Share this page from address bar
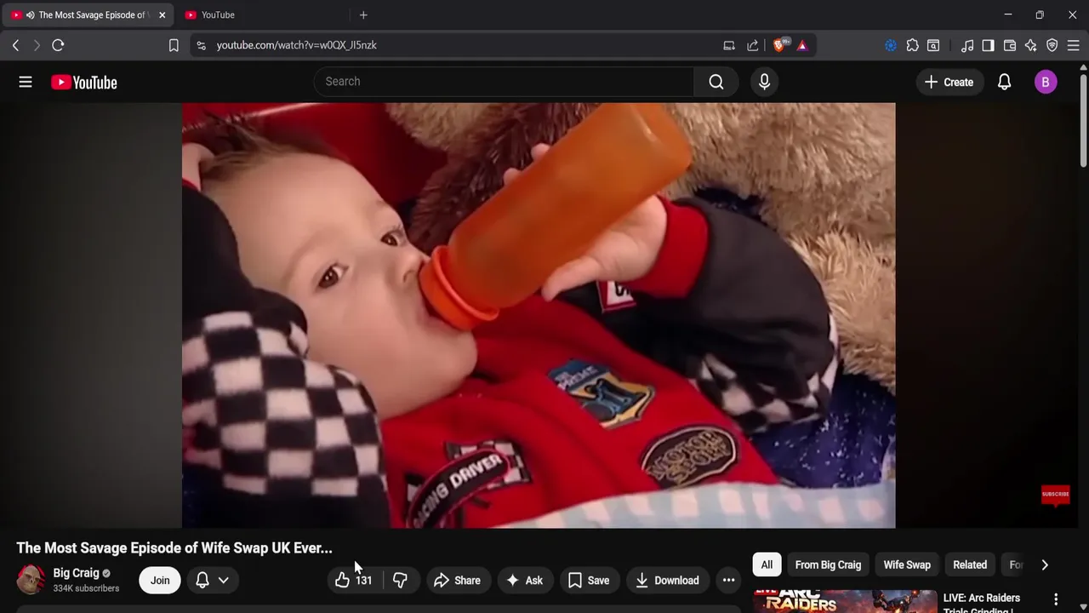The height and width of the screenshot is (613, 1089). (753, 45)
